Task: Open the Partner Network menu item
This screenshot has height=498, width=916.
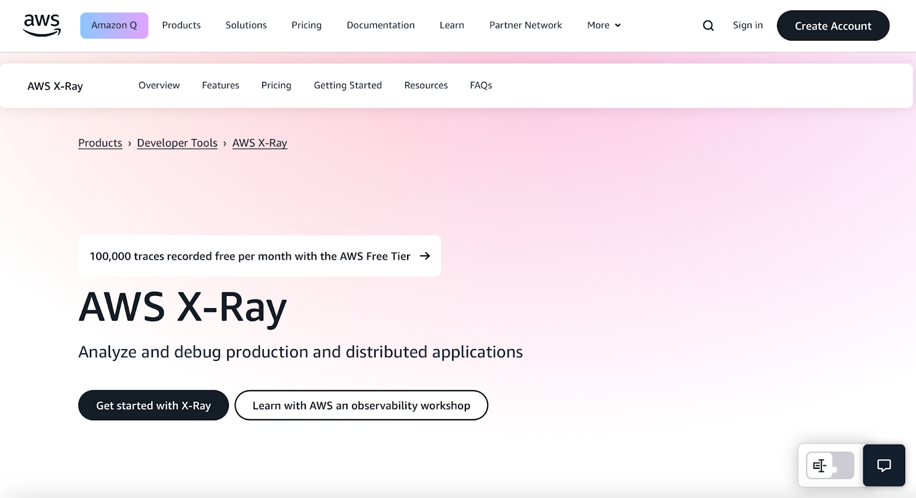Action: point(526,25)
